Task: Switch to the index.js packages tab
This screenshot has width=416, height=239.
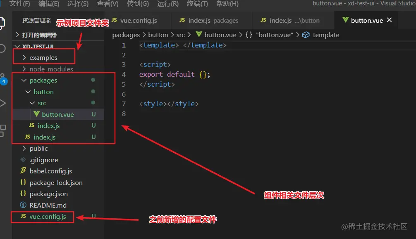Action: tap(213, 20)
